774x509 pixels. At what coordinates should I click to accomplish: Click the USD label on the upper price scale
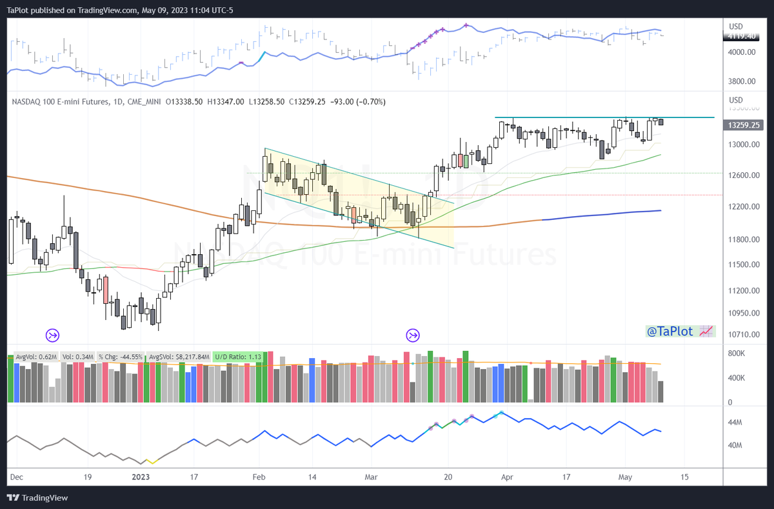tap(737, 26)
